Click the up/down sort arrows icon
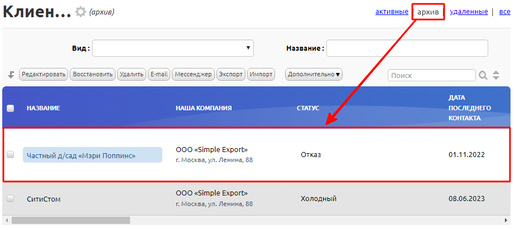515x230 pixels. 496,75
